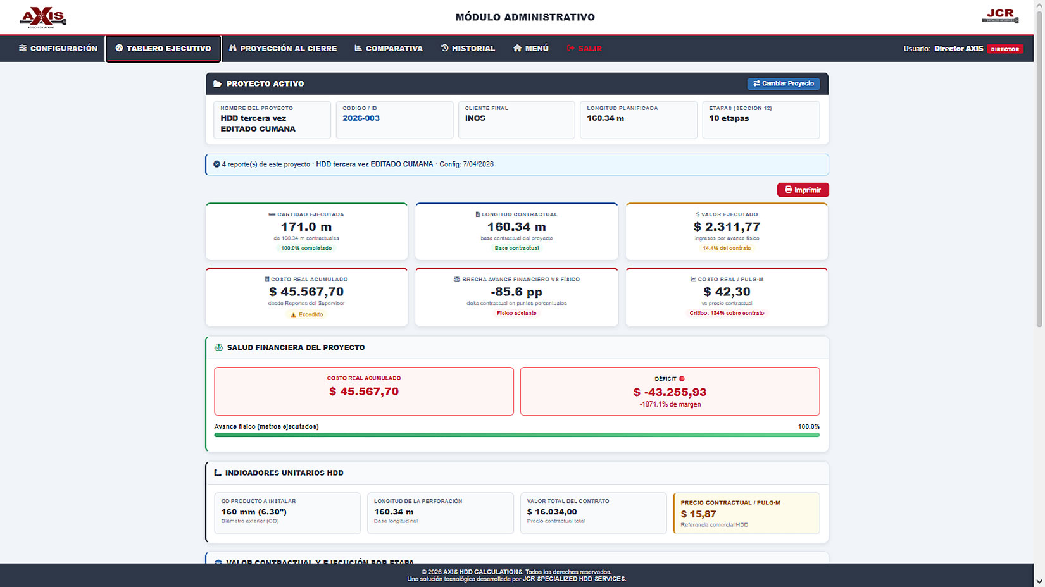Click the chart icon beside Indicadores Unitarios HDD
This screenshot has width=1045, height=587.
click(218, 473)
